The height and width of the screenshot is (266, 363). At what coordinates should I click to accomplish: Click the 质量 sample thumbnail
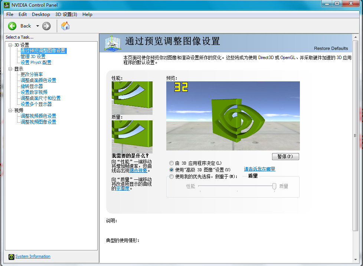coord(132,137)
